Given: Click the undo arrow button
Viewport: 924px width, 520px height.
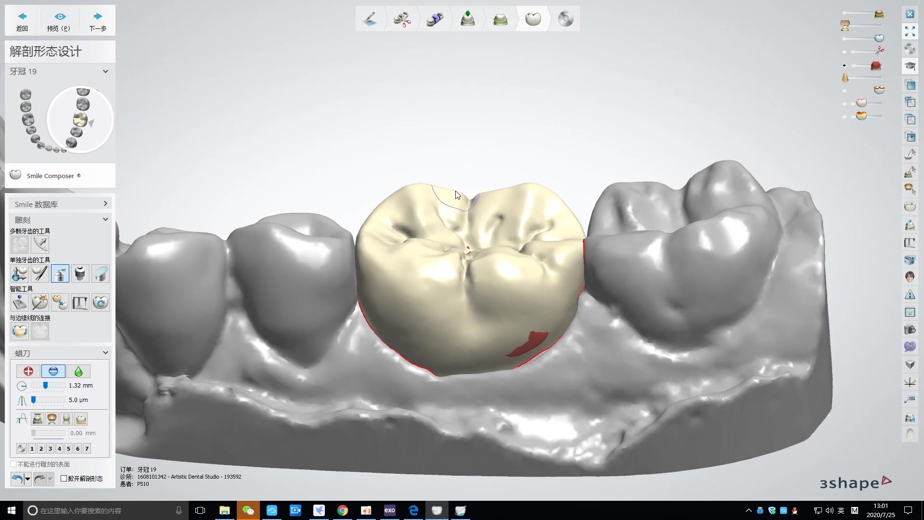Looking at the screenshot, I should [x=17, y=479].
